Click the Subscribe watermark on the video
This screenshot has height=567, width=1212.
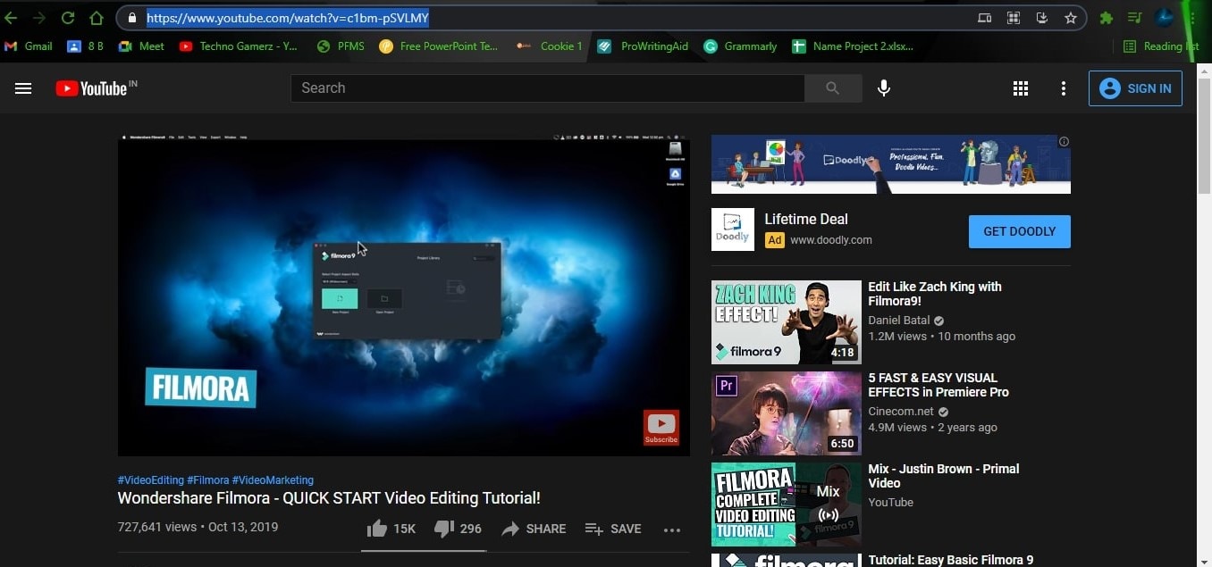(x=661, y=428)
